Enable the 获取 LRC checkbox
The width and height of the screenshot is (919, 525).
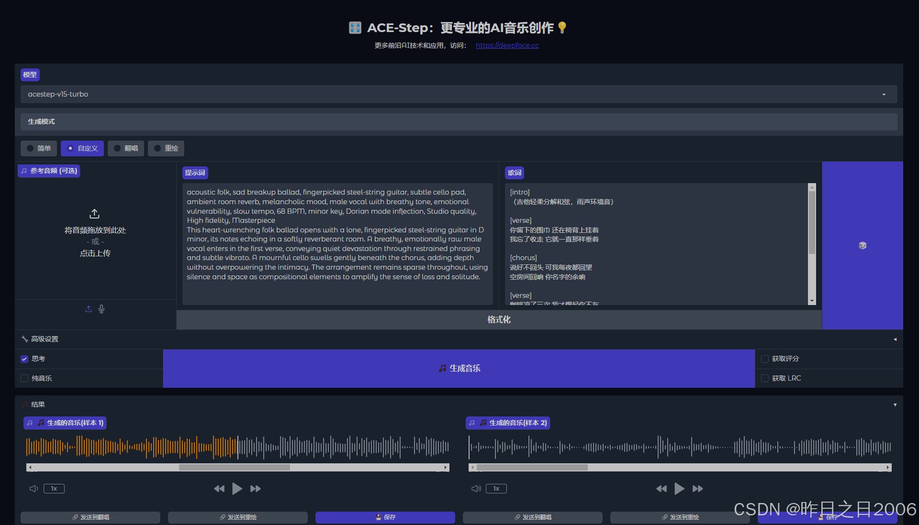click(765, 378)
